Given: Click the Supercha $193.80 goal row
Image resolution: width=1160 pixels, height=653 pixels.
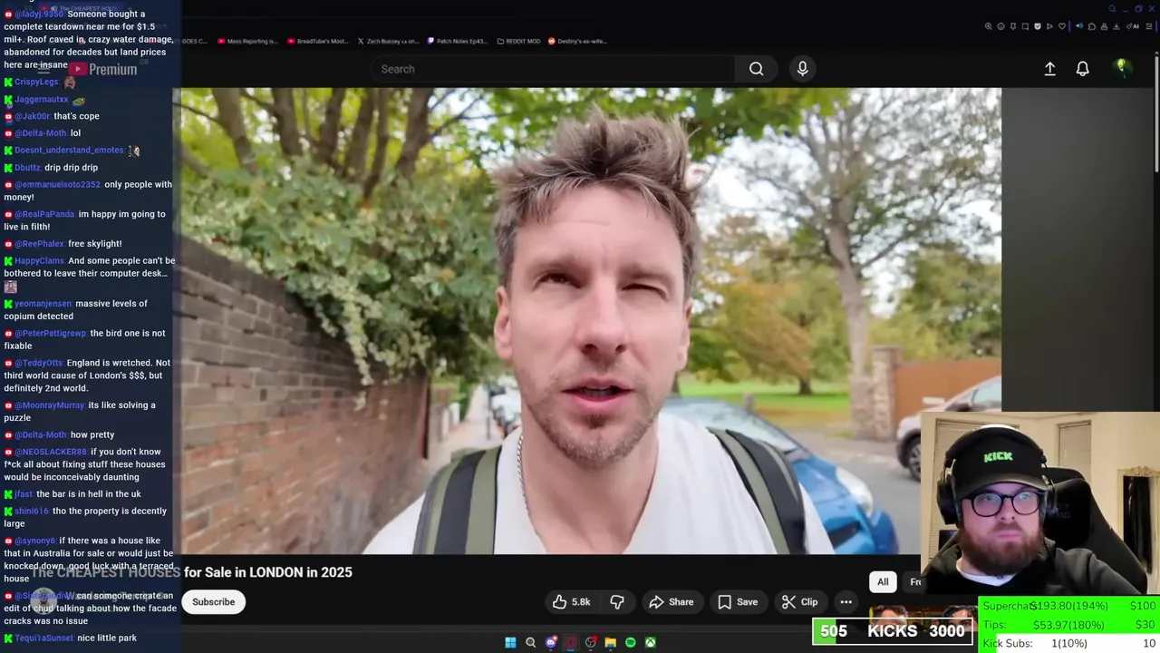Looking at the screenshot, I should pos(1069,606).
